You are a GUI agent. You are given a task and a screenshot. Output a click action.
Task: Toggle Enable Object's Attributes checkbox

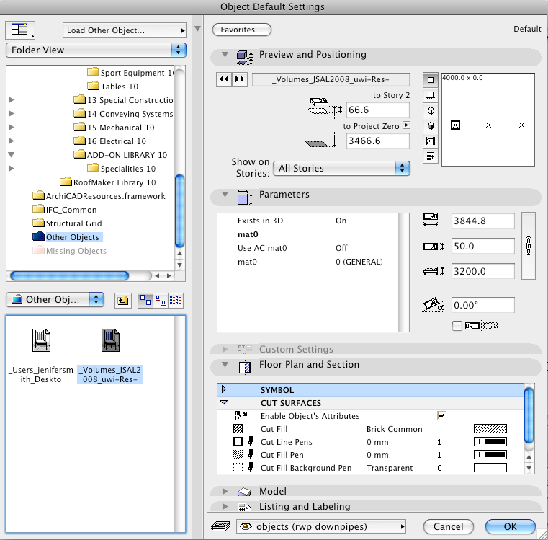(441, 416)
